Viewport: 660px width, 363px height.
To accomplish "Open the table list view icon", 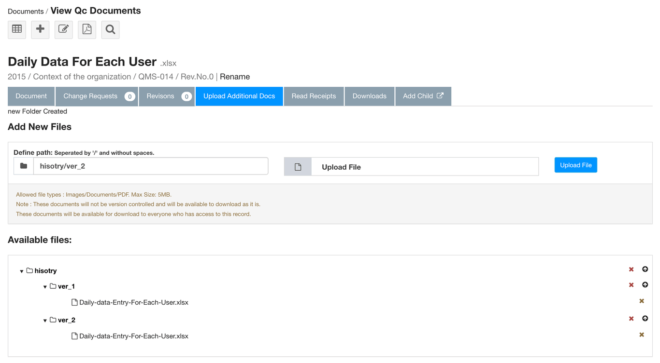I will click(x=17, y=29).
